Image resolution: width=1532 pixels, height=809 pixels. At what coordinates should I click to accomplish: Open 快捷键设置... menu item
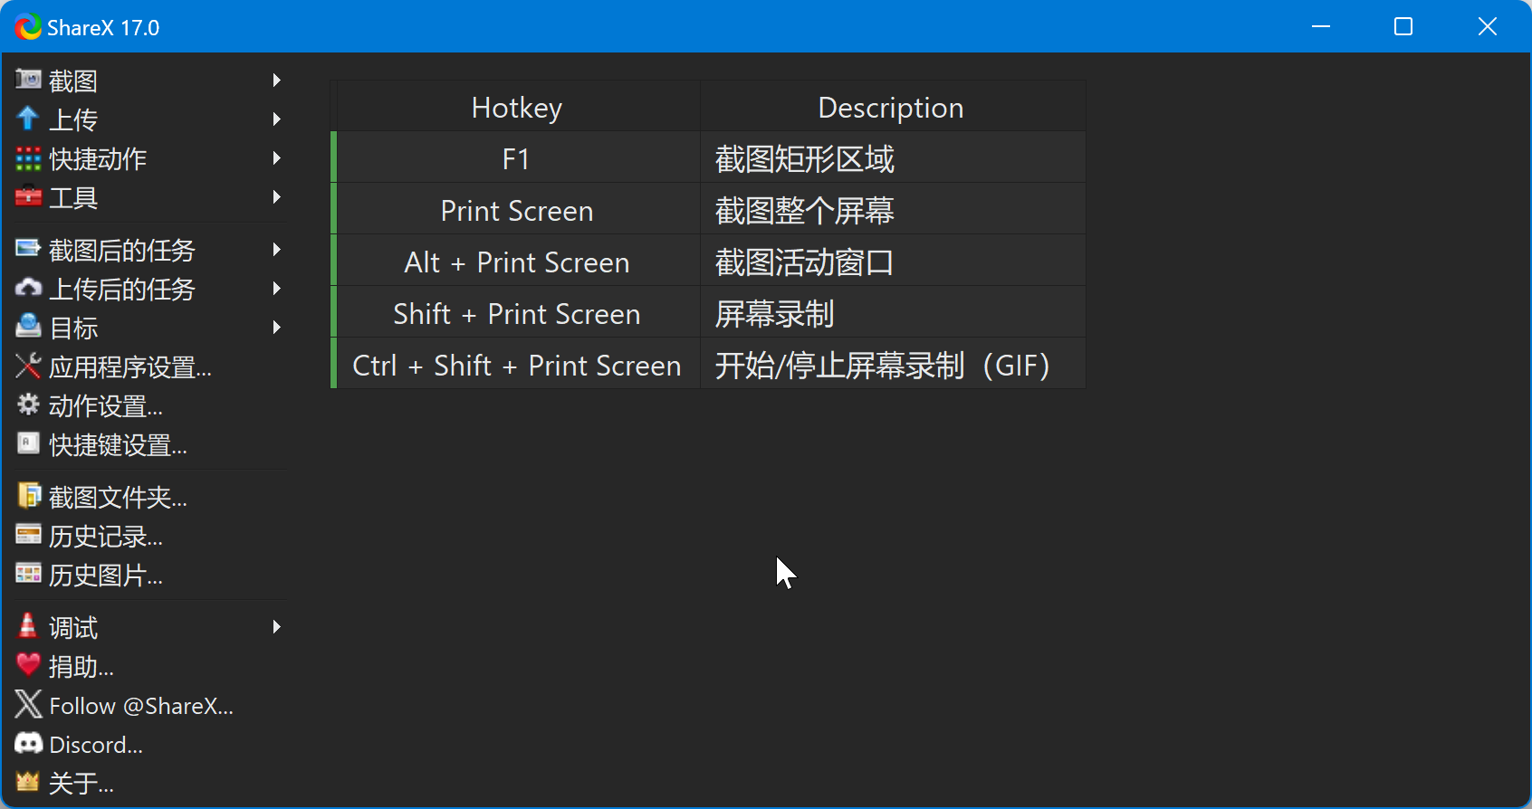pyautogui.click(x=118, y=445)
